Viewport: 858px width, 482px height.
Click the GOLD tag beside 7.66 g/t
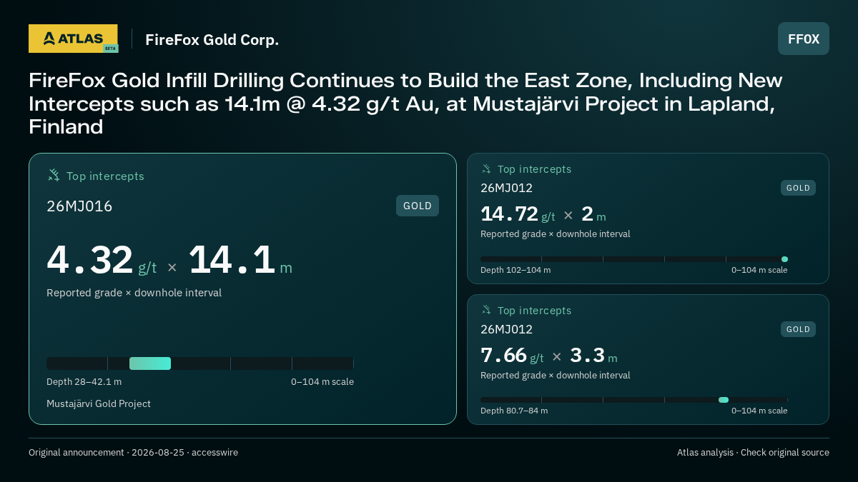(x=798, y=329)
